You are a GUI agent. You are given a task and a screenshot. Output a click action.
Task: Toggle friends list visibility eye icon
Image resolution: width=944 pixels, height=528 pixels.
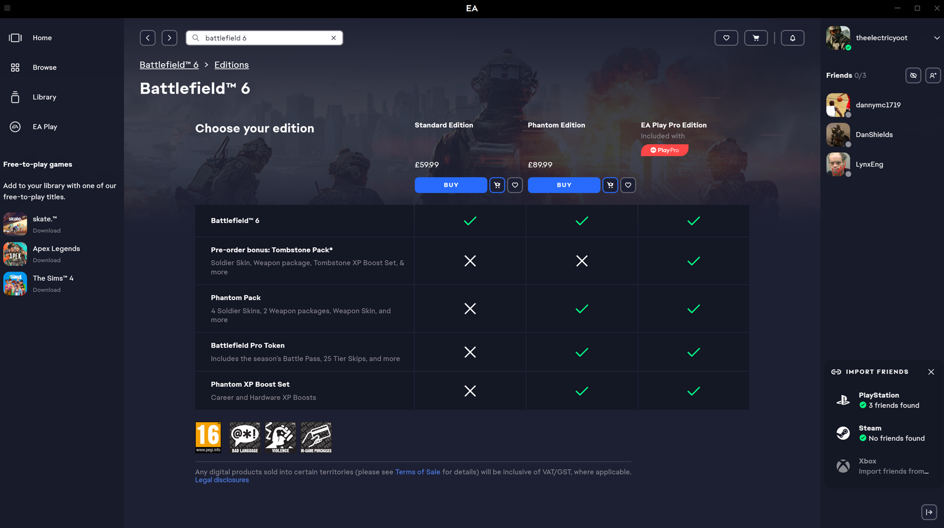(913, 76)
